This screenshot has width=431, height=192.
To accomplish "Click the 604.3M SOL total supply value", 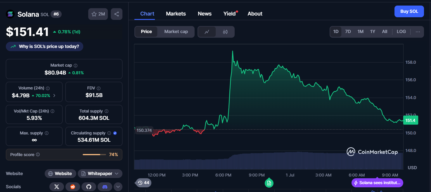I will point(94,118).
